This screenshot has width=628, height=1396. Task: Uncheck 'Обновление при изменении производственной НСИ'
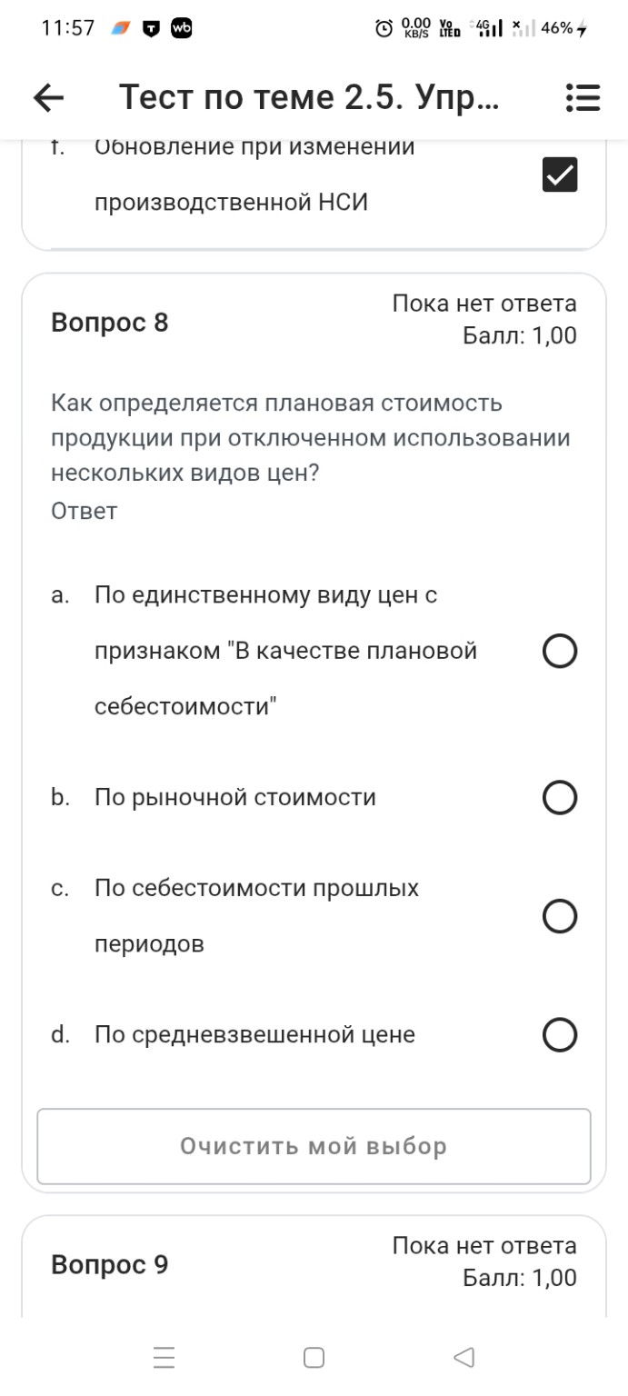[x=560, y=174]
